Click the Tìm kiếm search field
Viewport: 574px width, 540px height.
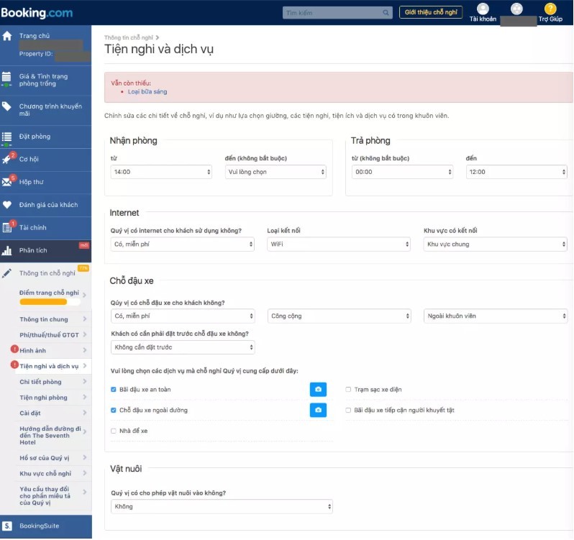tap(337, 13)
